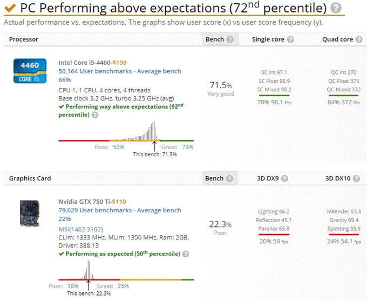367x301 pixels.
Task: Click the MSI(1462 3102) link
Action: tap(81, 227)
